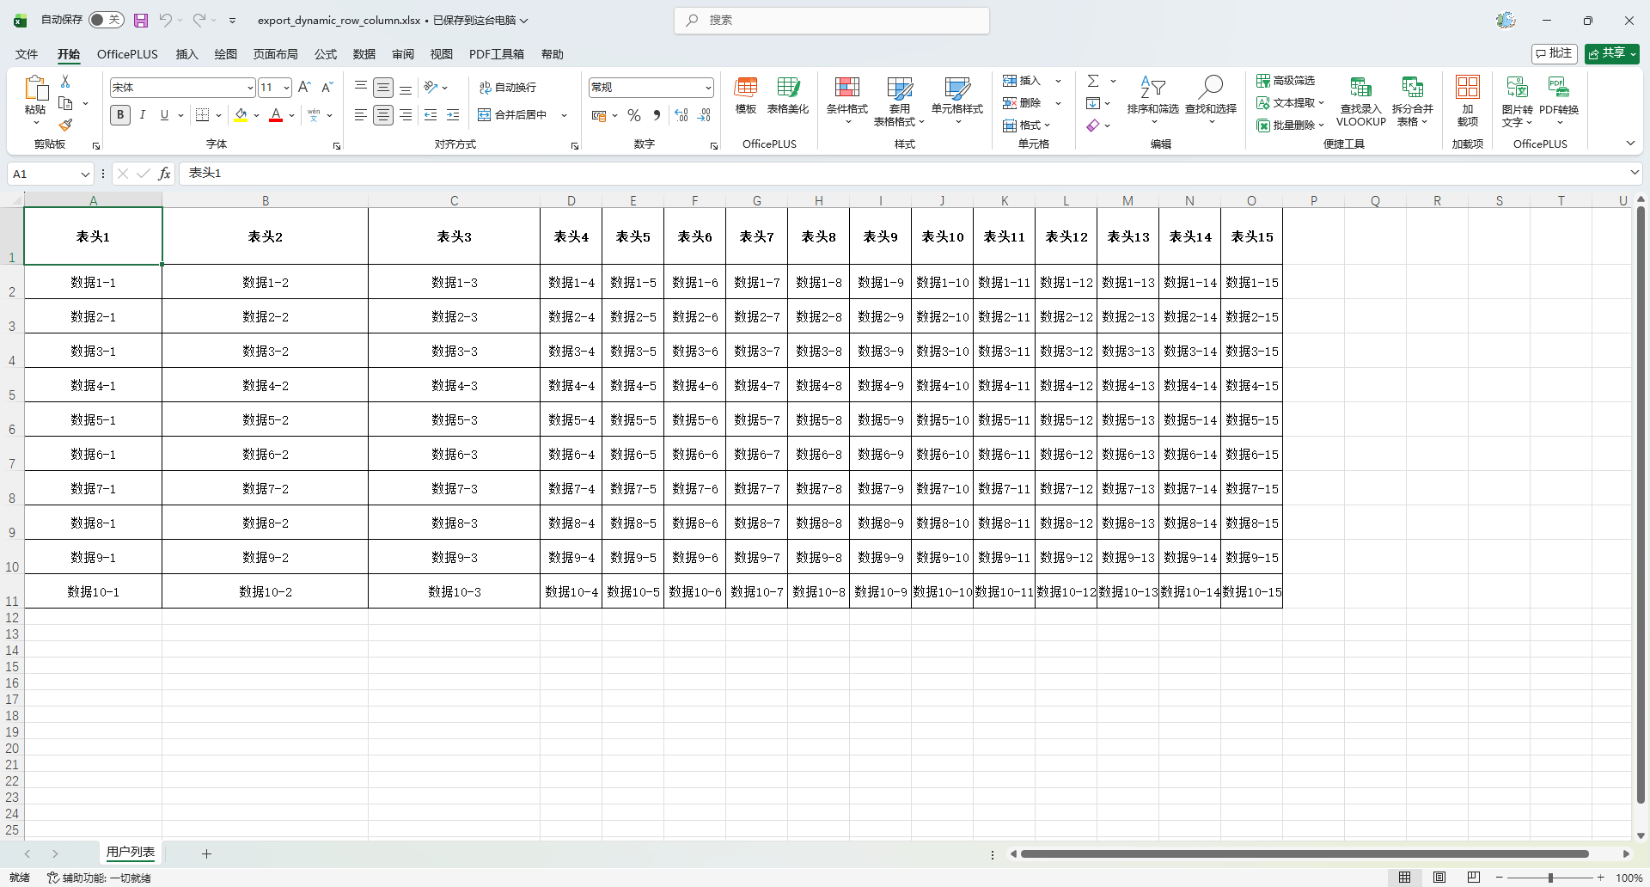Toggle Bold formatting
The height and width of the screenshot is (887, 1650).
(120, 115)
